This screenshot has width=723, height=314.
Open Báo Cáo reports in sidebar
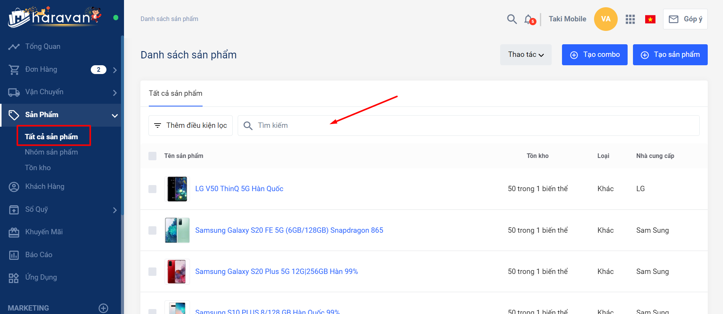[39, 255]
